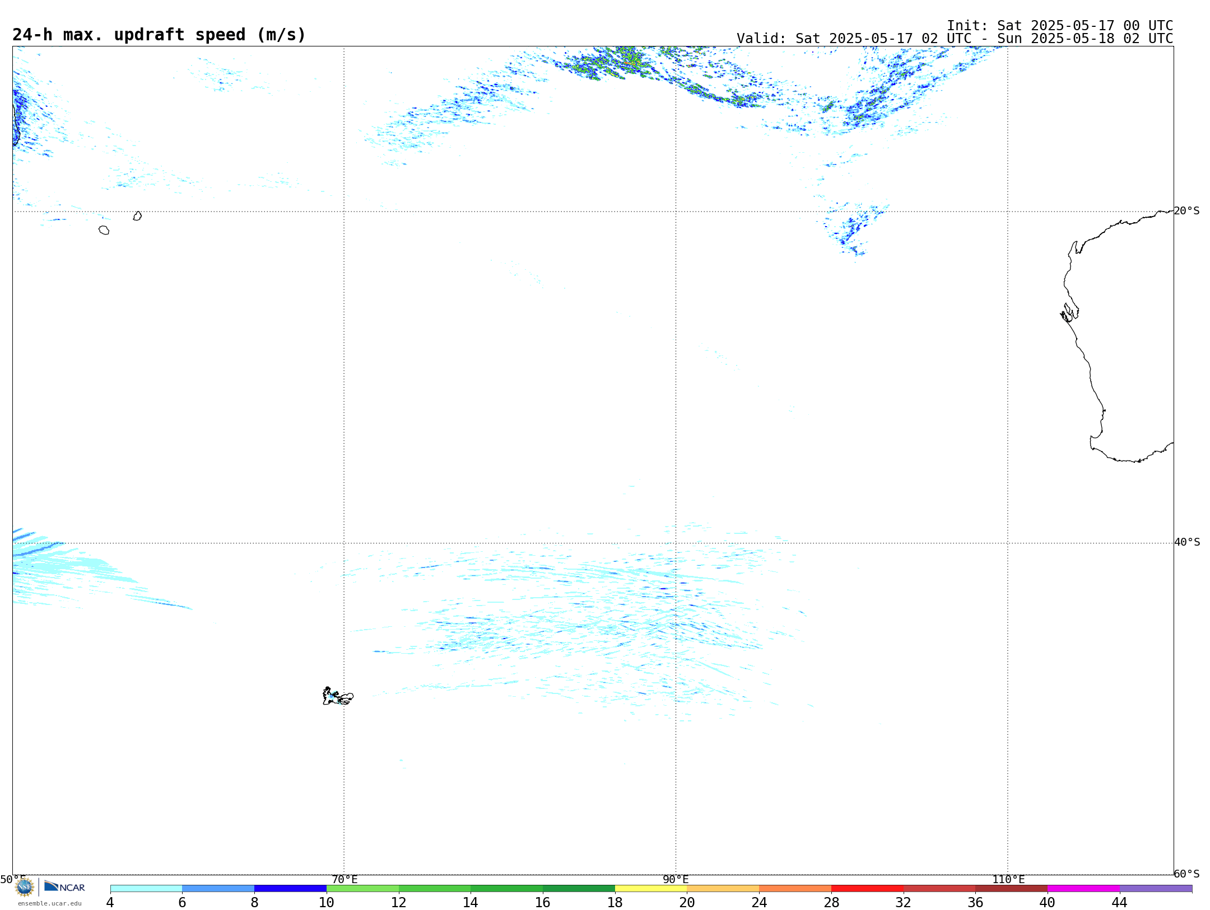Click the plot title '24-h max. updraft speed (m/s)'
1210x910 pixels.
click(159, 35)
